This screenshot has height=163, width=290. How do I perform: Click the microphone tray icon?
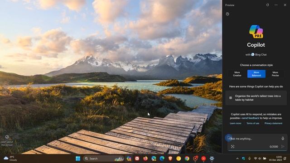pos(250,158)
